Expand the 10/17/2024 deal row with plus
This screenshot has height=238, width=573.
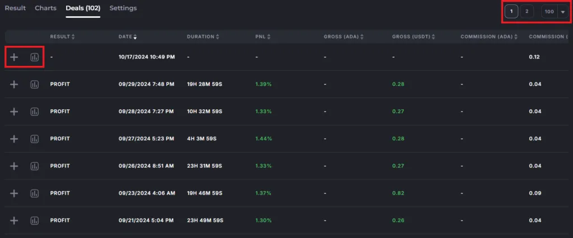click(x=15, y=57)
